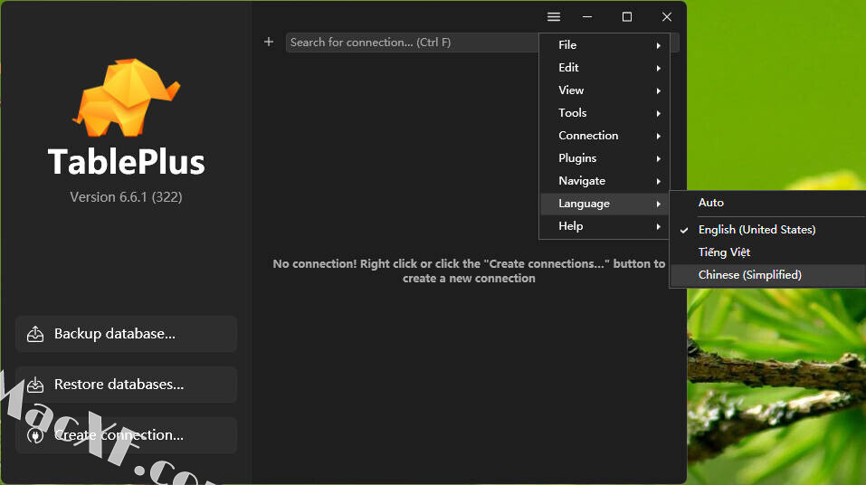Switch language to Tiếng Việt
The height and width of the screenshot is (485, 866).
tap(768, 252)
